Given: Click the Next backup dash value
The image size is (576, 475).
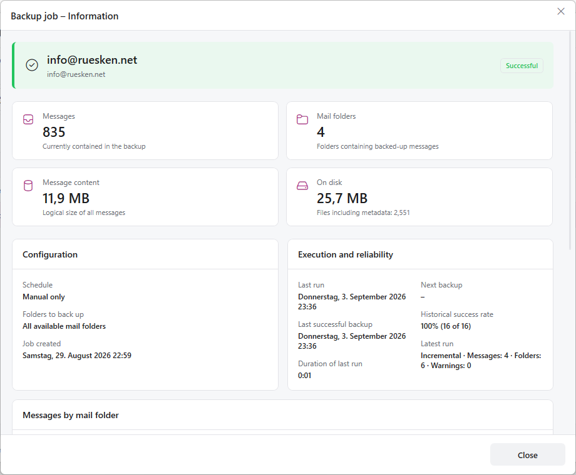Looking at the screenshot, I should (x=423, y=297).
